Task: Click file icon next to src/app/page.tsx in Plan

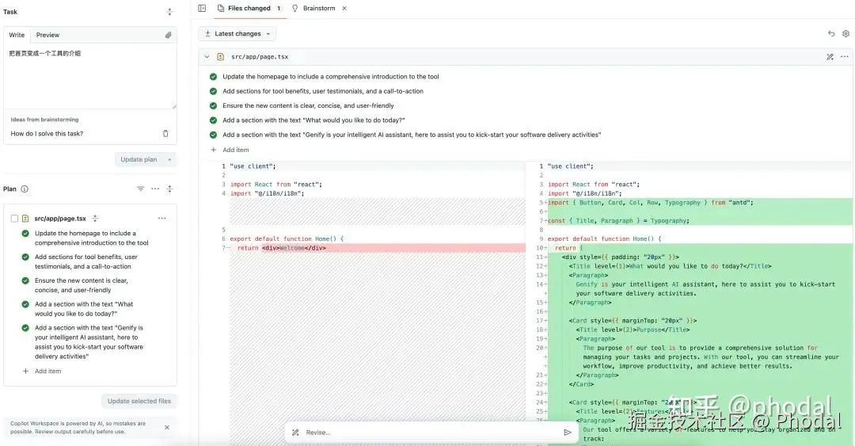Action: click(x=25, y=219)
